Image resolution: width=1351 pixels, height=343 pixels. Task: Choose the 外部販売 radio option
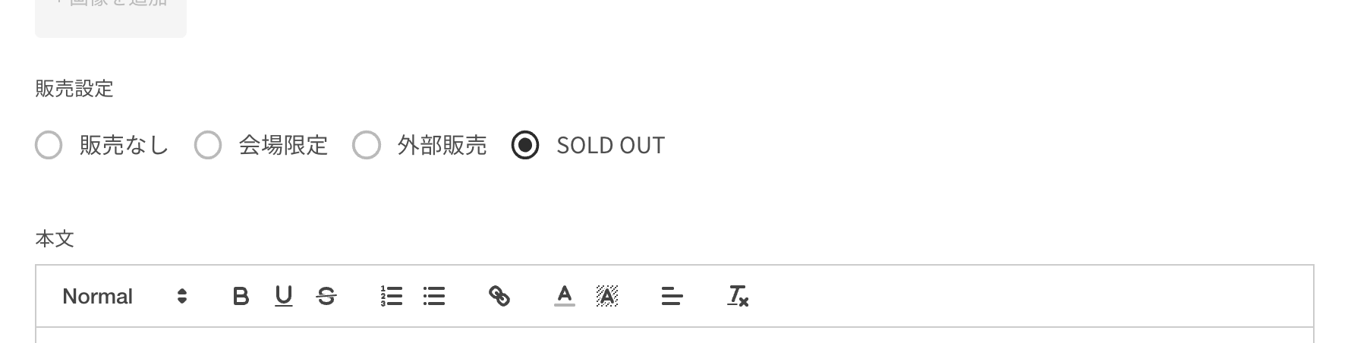367,145
